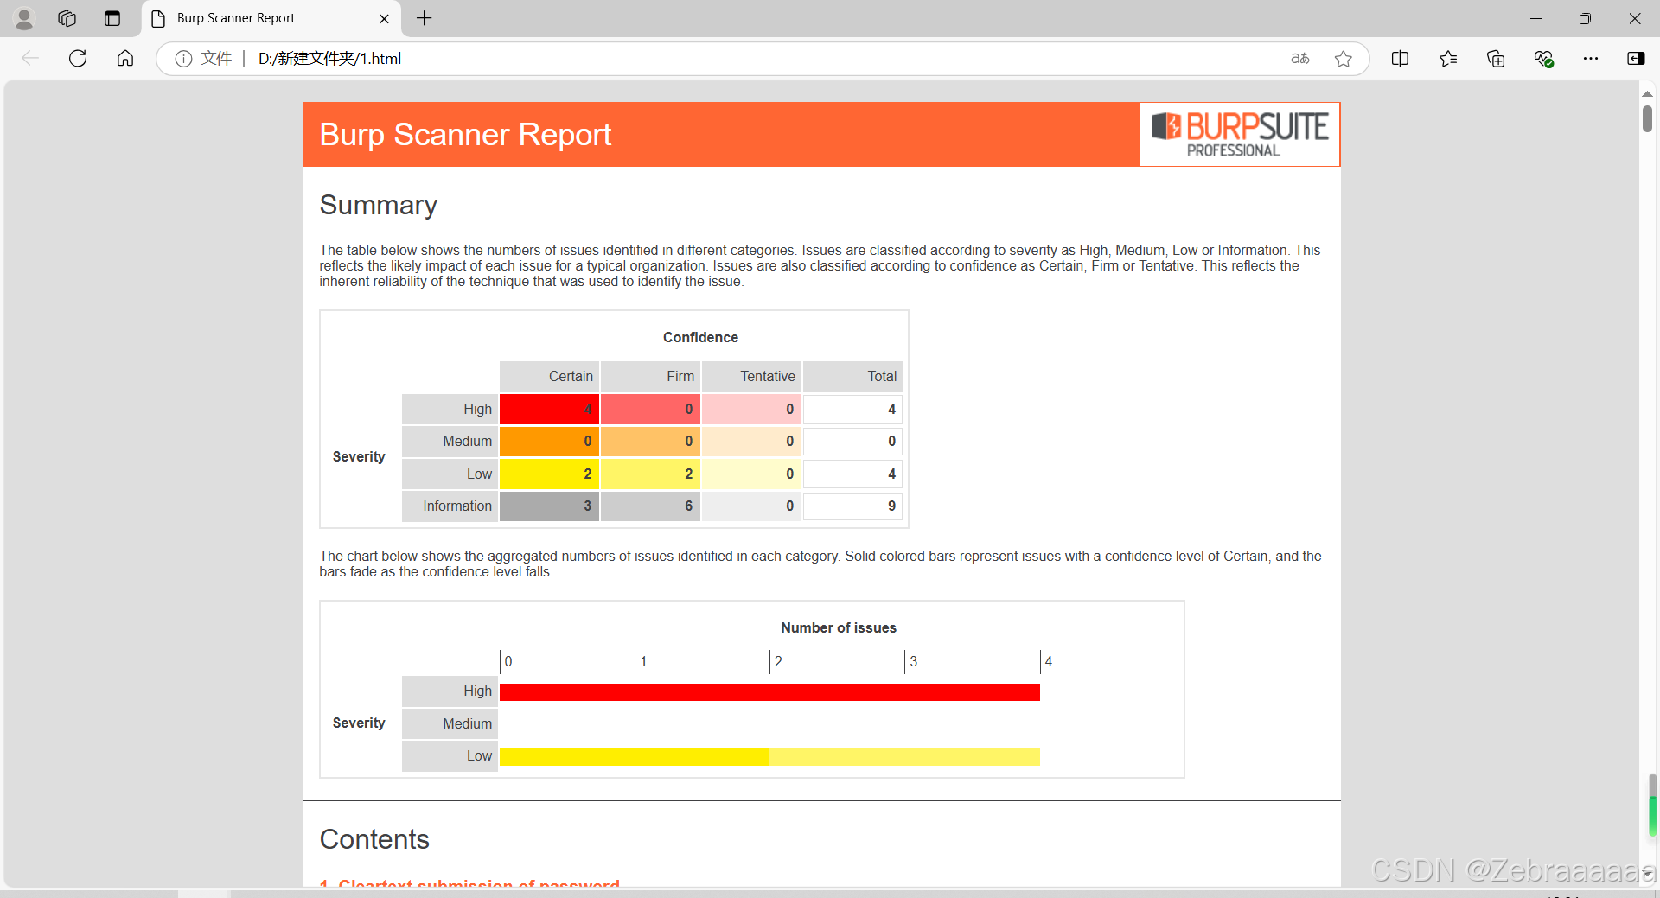Click the scrollbar up arrow
Screen dimensions: 1660x898
point(1648,93)
